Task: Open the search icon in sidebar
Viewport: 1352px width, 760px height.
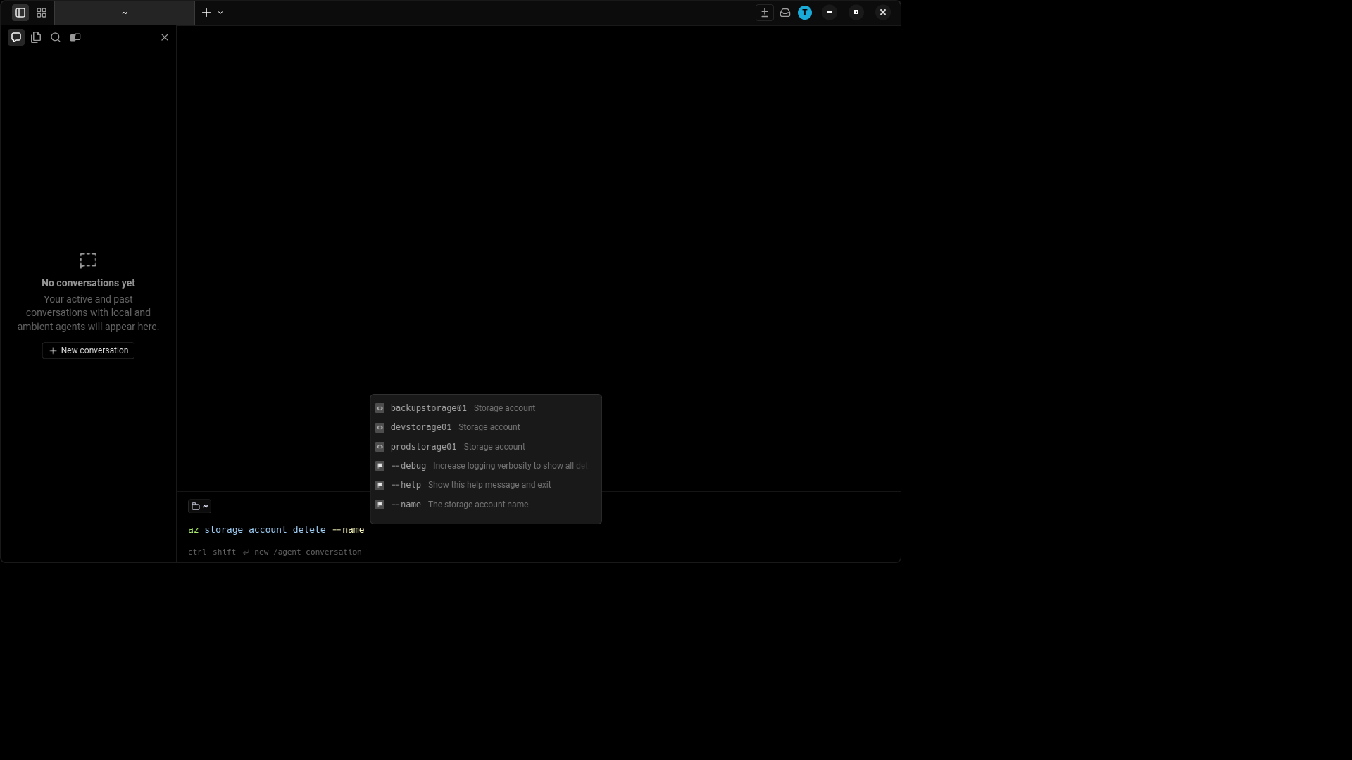Action: (x=56, y=37)
